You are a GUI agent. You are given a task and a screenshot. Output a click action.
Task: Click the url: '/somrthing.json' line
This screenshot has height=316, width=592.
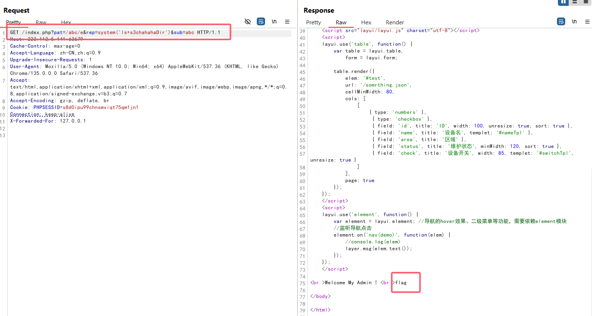379,85
